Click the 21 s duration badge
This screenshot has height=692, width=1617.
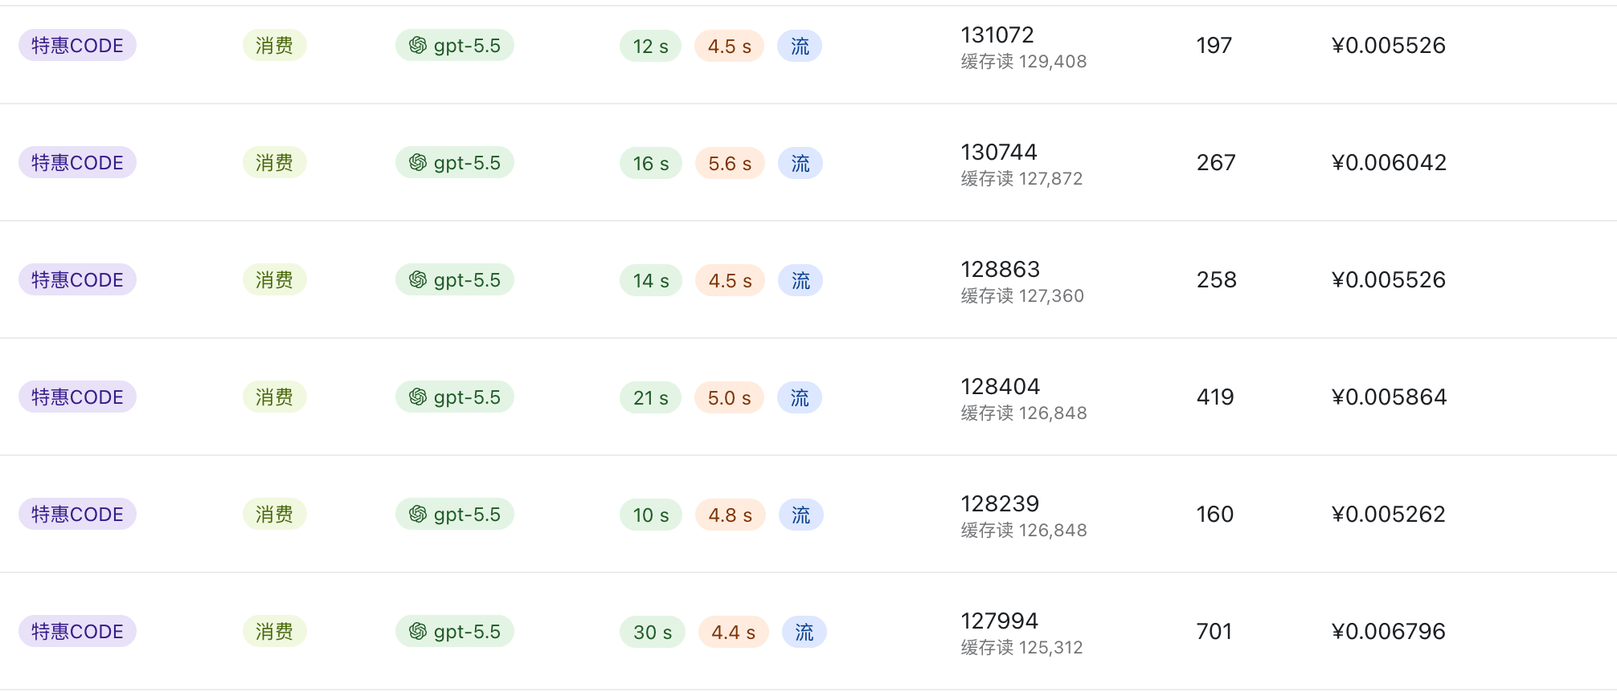[x=651, y=398]
